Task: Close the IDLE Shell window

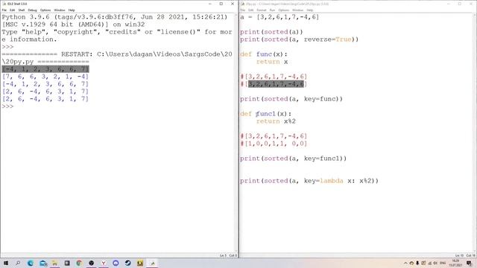Action: pos(233,4)
